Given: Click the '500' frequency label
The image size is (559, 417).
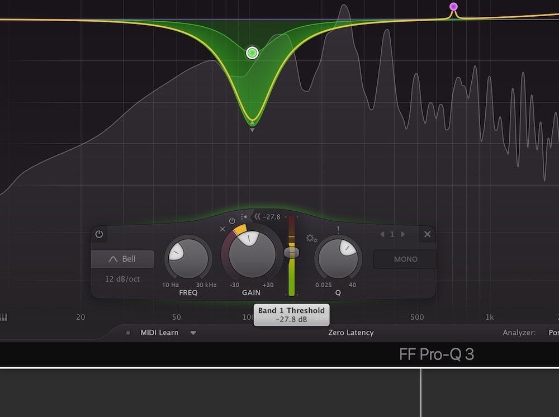Looking at the screenshot, I should coord(417,317).
